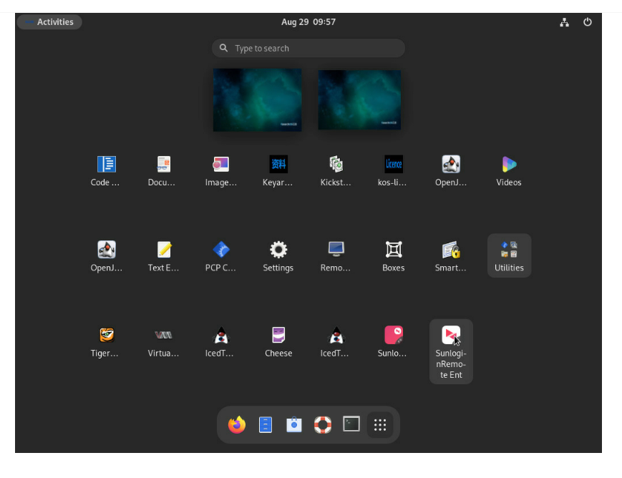Open Terminal from the dock
This screenshot has height=478, width=622.
pyautogui.click(x=351, y=424)
